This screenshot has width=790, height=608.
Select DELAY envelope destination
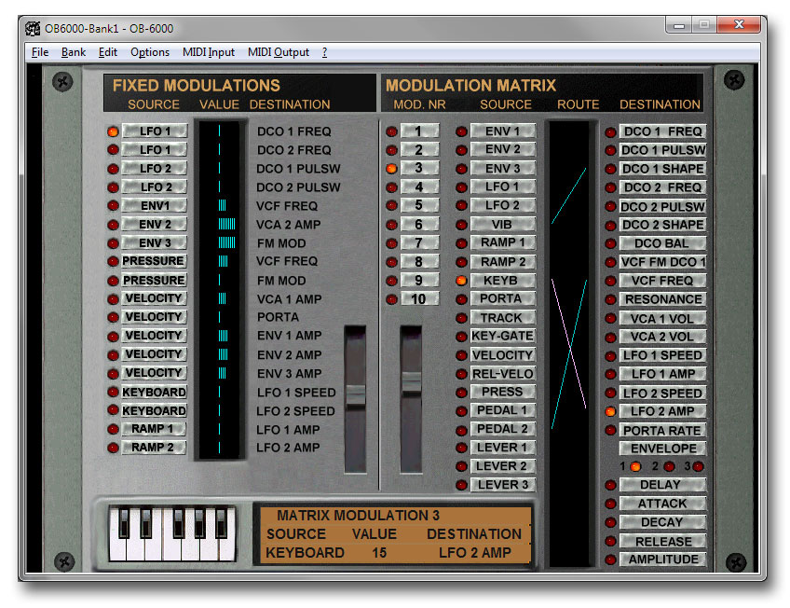tap(662, 485)
